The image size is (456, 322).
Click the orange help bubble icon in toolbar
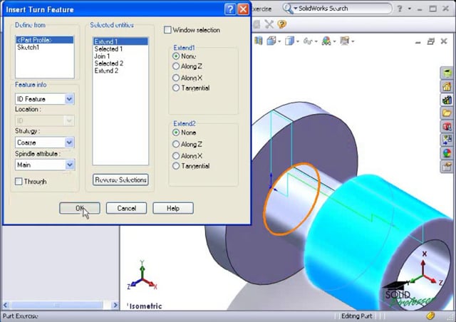281,24
